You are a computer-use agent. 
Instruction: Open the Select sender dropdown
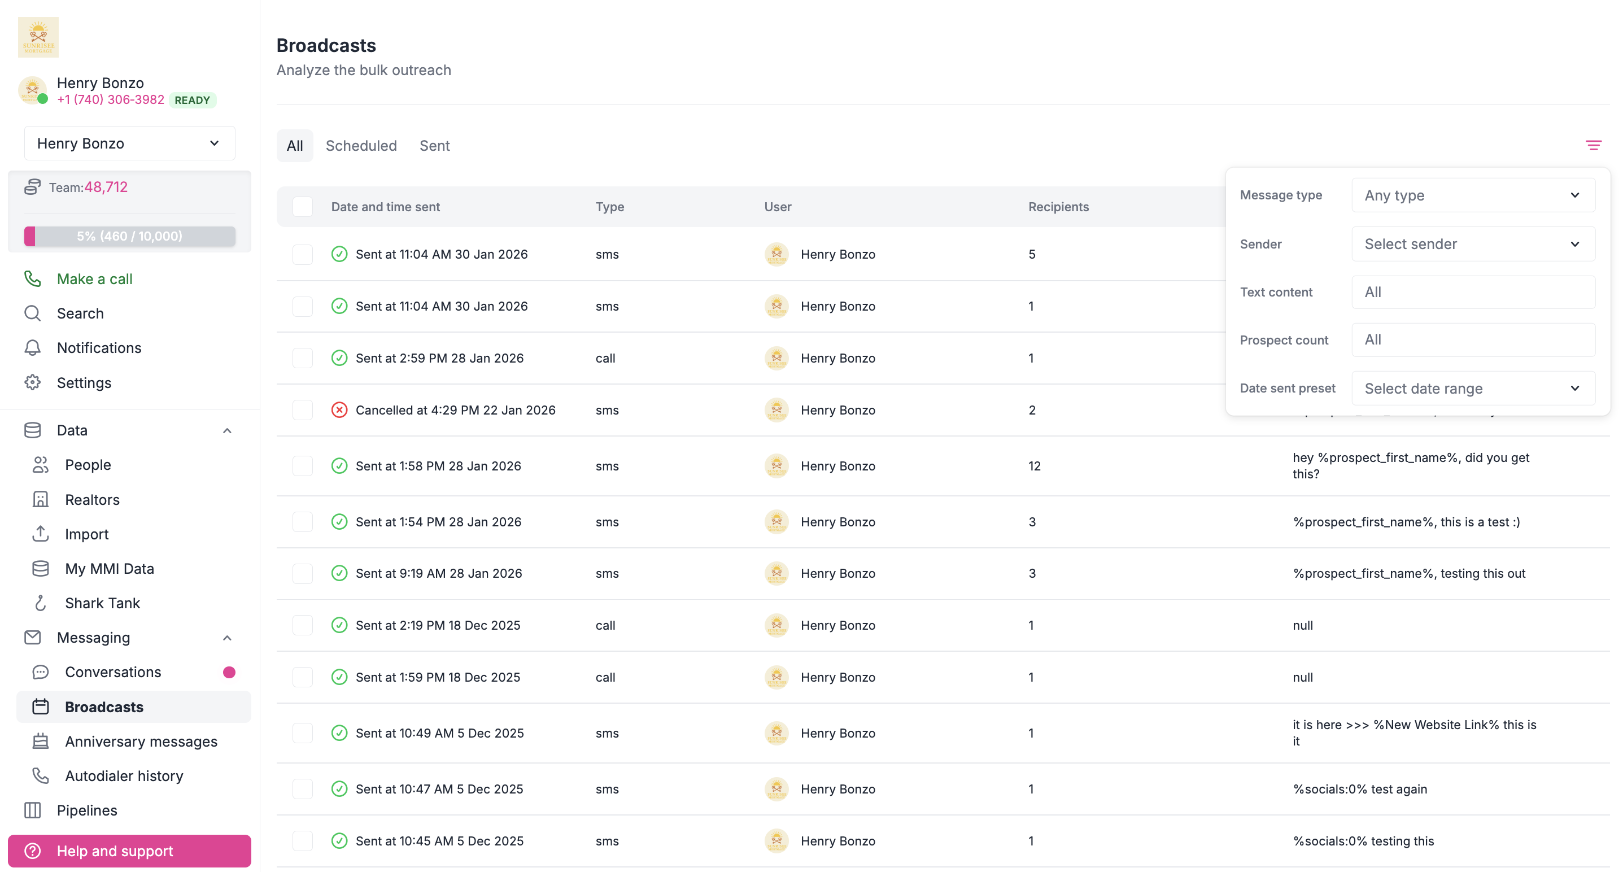click(1473, 244)
